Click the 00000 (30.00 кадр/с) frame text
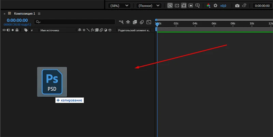This screenshot has width=273, height=137. (17, 25)
